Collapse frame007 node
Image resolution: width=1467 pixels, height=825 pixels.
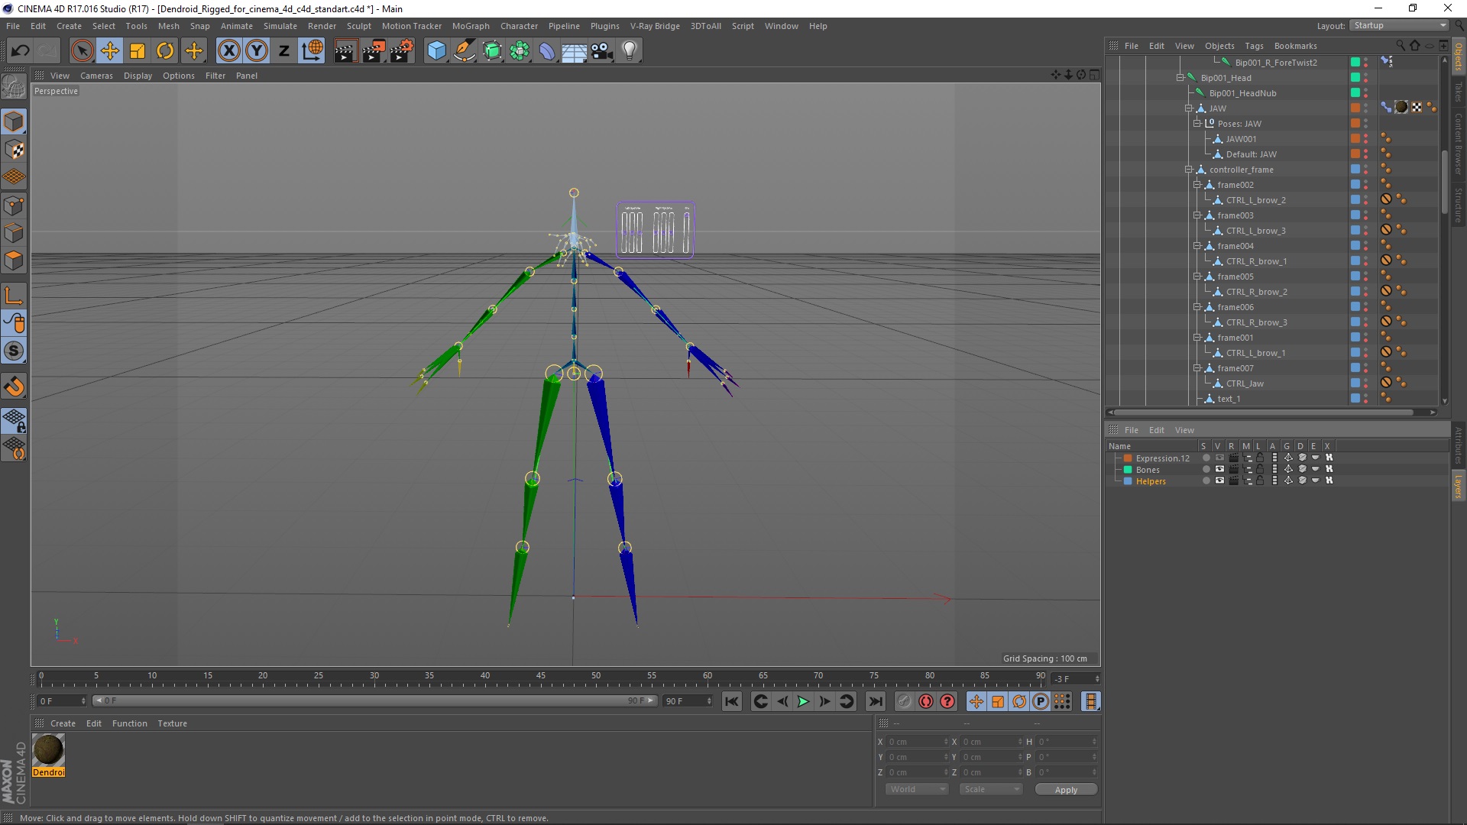pos(1197,368)
